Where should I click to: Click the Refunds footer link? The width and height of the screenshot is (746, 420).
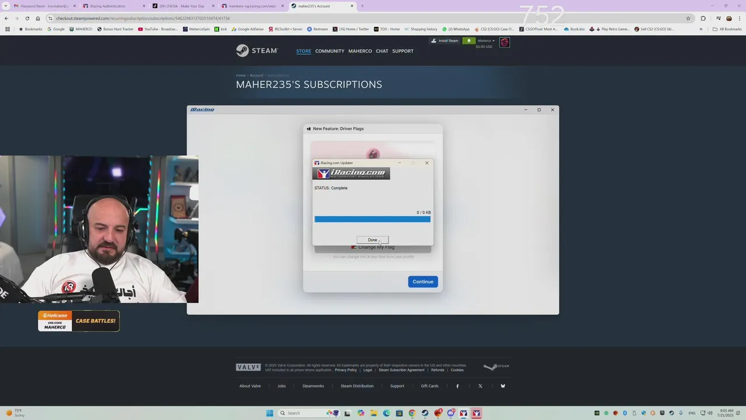438,370
